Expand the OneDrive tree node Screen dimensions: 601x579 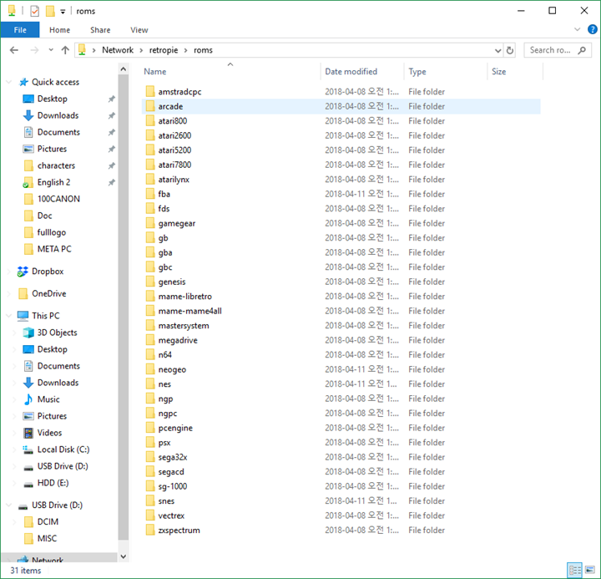pos(8,294)
